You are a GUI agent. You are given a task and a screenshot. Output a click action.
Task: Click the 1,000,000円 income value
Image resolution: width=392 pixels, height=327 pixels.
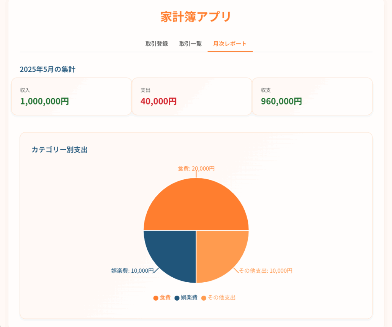pyautogui.click(x=44, y=101)
